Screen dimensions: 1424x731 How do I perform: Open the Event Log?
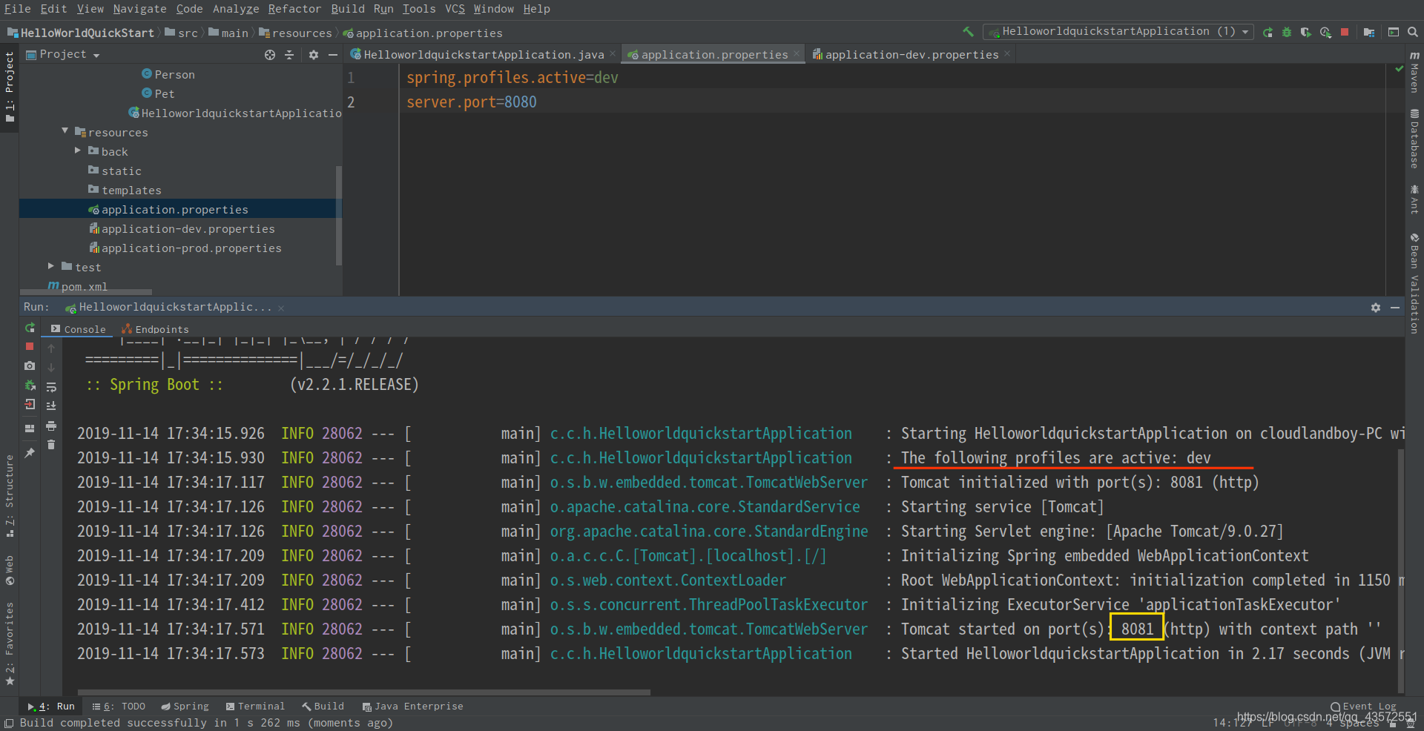(1363, 707)
